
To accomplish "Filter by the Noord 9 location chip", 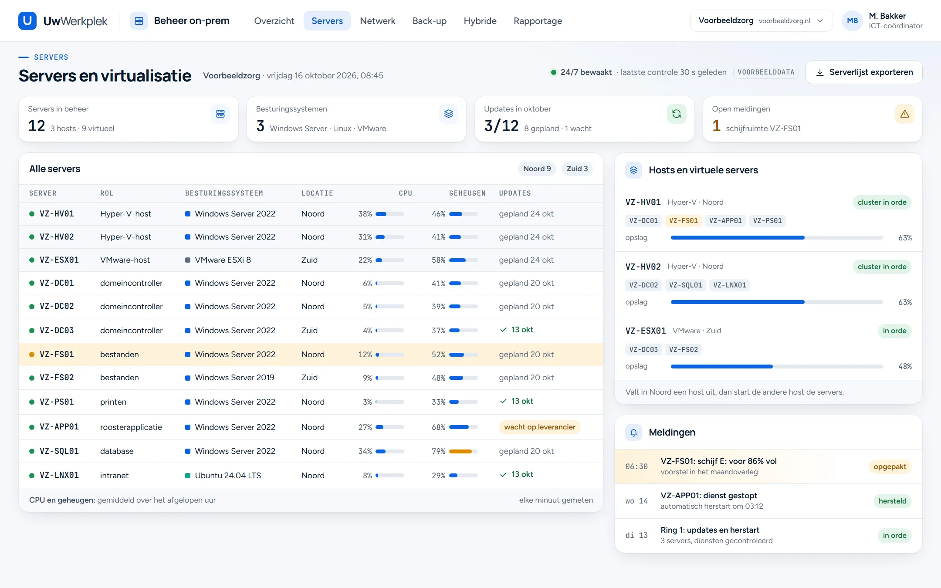I will click(x=537, y=169).
